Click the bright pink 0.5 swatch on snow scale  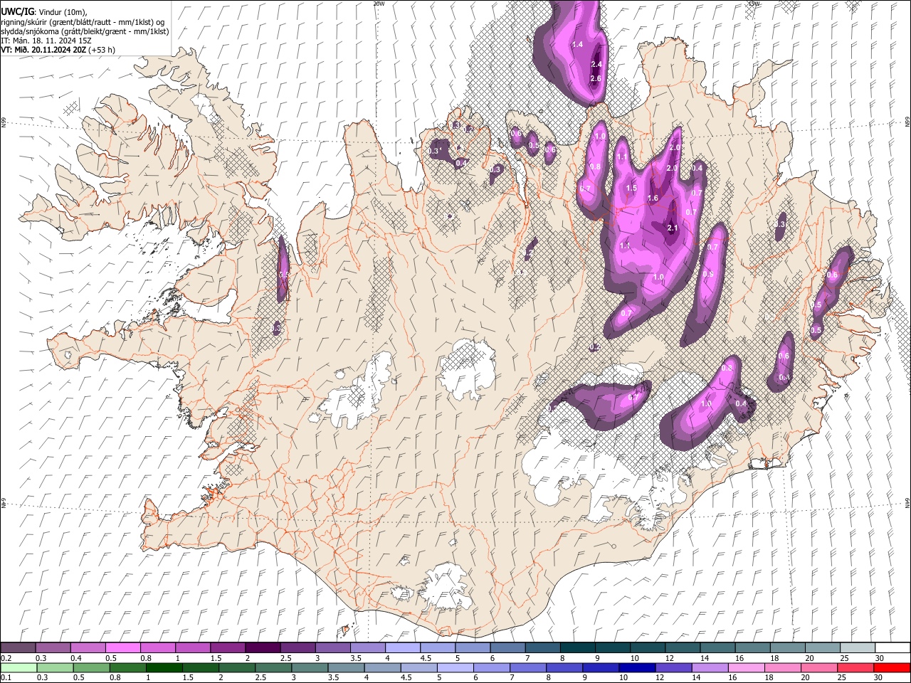pos(123,647)
